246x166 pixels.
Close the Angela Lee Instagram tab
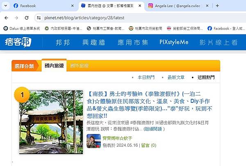tap(207, 6)
